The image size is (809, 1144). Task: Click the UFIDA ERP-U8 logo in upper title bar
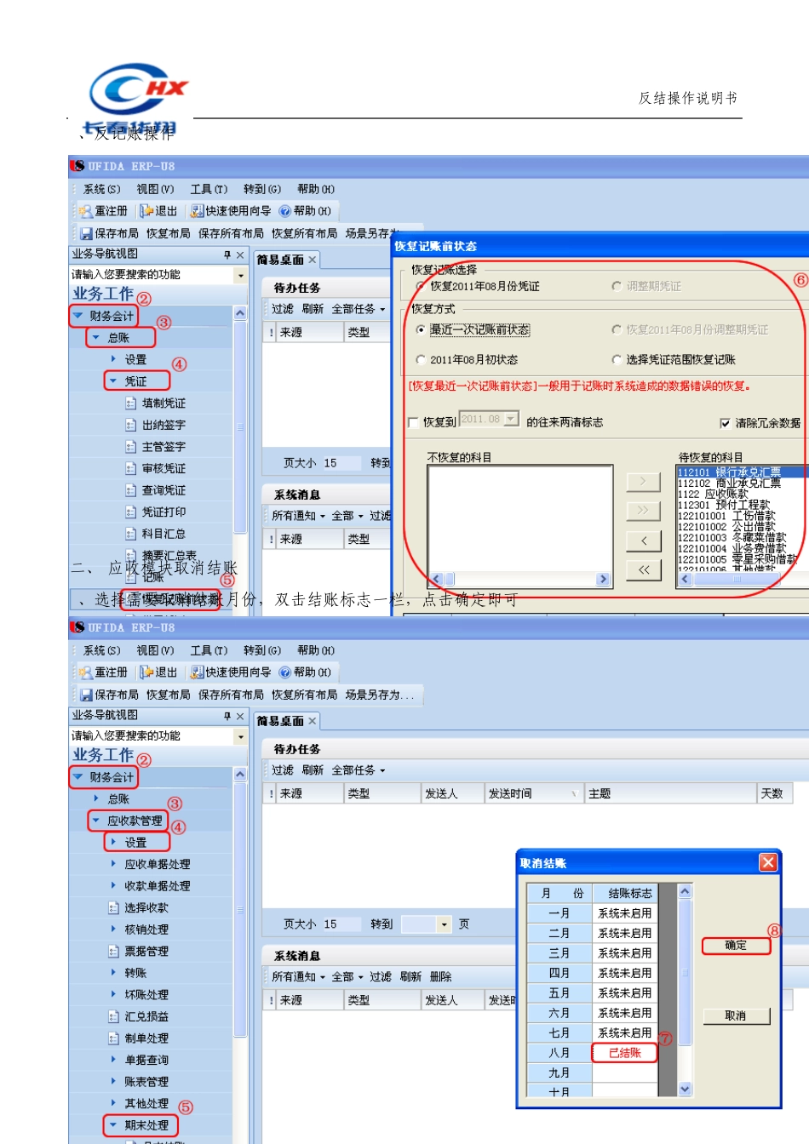click(x=77, y=166)
